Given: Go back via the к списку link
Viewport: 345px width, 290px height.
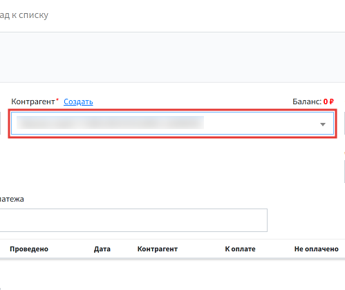Looking at the screenshot, I should tap(24, 15).
